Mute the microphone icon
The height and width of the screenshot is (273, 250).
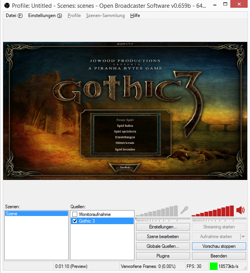(x=184, y=210)
